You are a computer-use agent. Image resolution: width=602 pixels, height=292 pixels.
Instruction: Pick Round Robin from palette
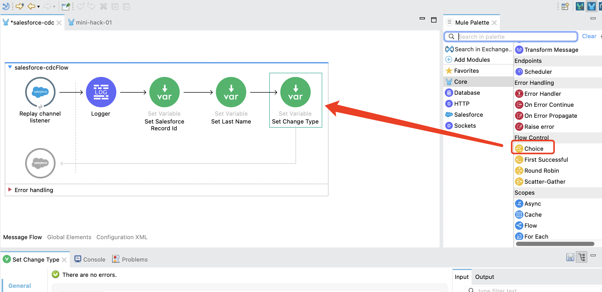pyautogui.click(x=537, y=171)
